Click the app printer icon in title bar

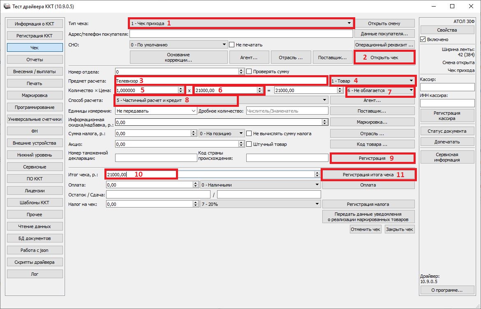[6, 7]
